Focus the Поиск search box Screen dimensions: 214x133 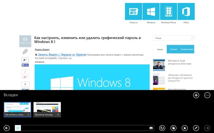pyautogui.click(x=174, y=38)
